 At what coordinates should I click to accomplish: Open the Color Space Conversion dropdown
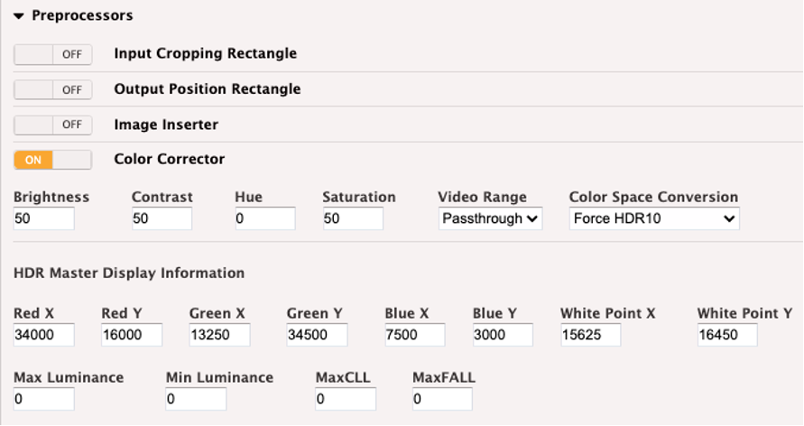[x=654, y=219]
